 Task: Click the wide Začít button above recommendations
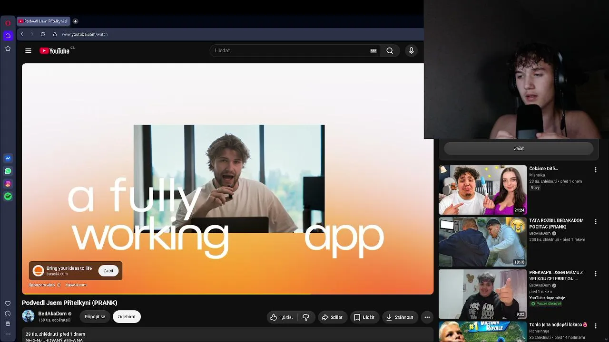tap(519, 149)
